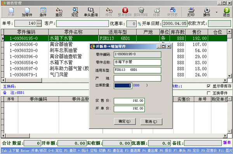Click the 售价 column header
The height and width of the screenshot is (154, 233).
point(196,32)
